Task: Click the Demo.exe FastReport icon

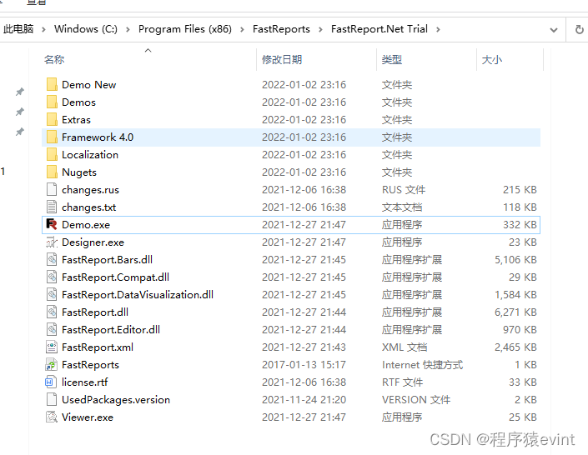Action: (52, 224)
